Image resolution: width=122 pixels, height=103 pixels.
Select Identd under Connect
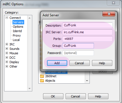(17, 31)
